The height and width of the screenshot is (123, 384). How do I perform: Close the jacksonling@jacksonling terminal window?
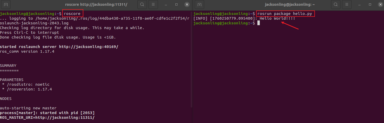click(x=380, y=4)
